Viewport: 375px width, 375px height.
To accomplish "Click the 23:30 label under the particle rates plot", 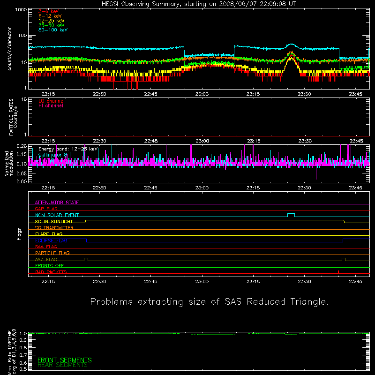I will tap(305, 141).
